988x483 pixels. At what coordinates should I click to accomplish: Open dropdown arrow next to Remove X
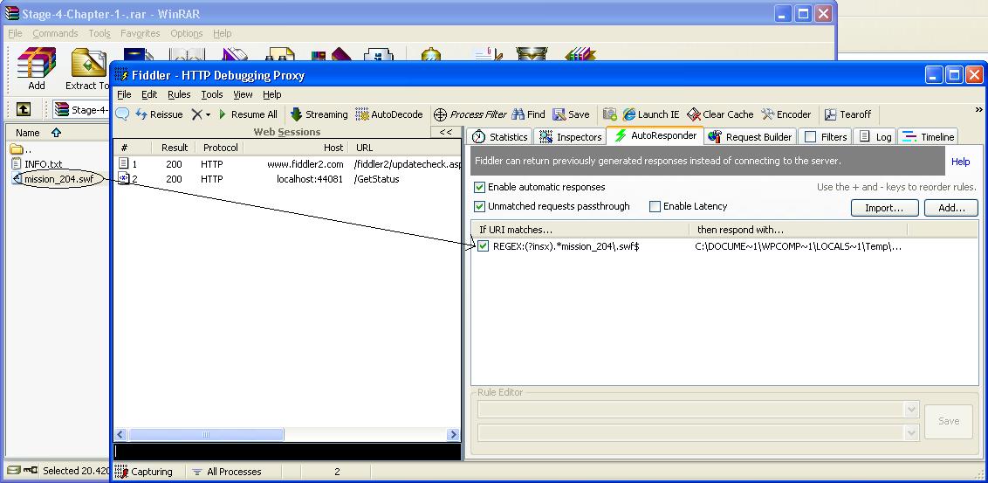(x=208, y=114)
